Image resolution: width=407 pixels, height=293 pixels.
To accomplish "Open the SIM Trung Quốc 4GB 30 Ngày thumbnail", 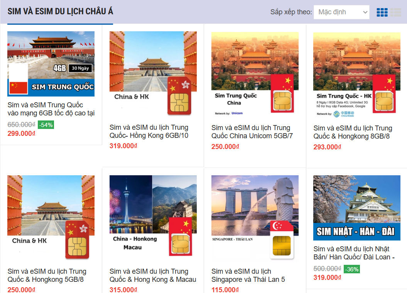I will coord(51,64).
